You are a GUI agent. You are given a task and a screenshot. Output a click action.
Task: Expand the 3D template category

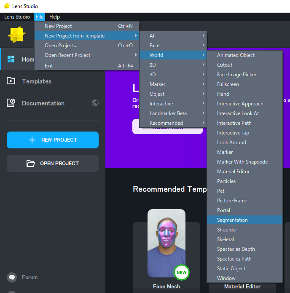pos(173,75)
